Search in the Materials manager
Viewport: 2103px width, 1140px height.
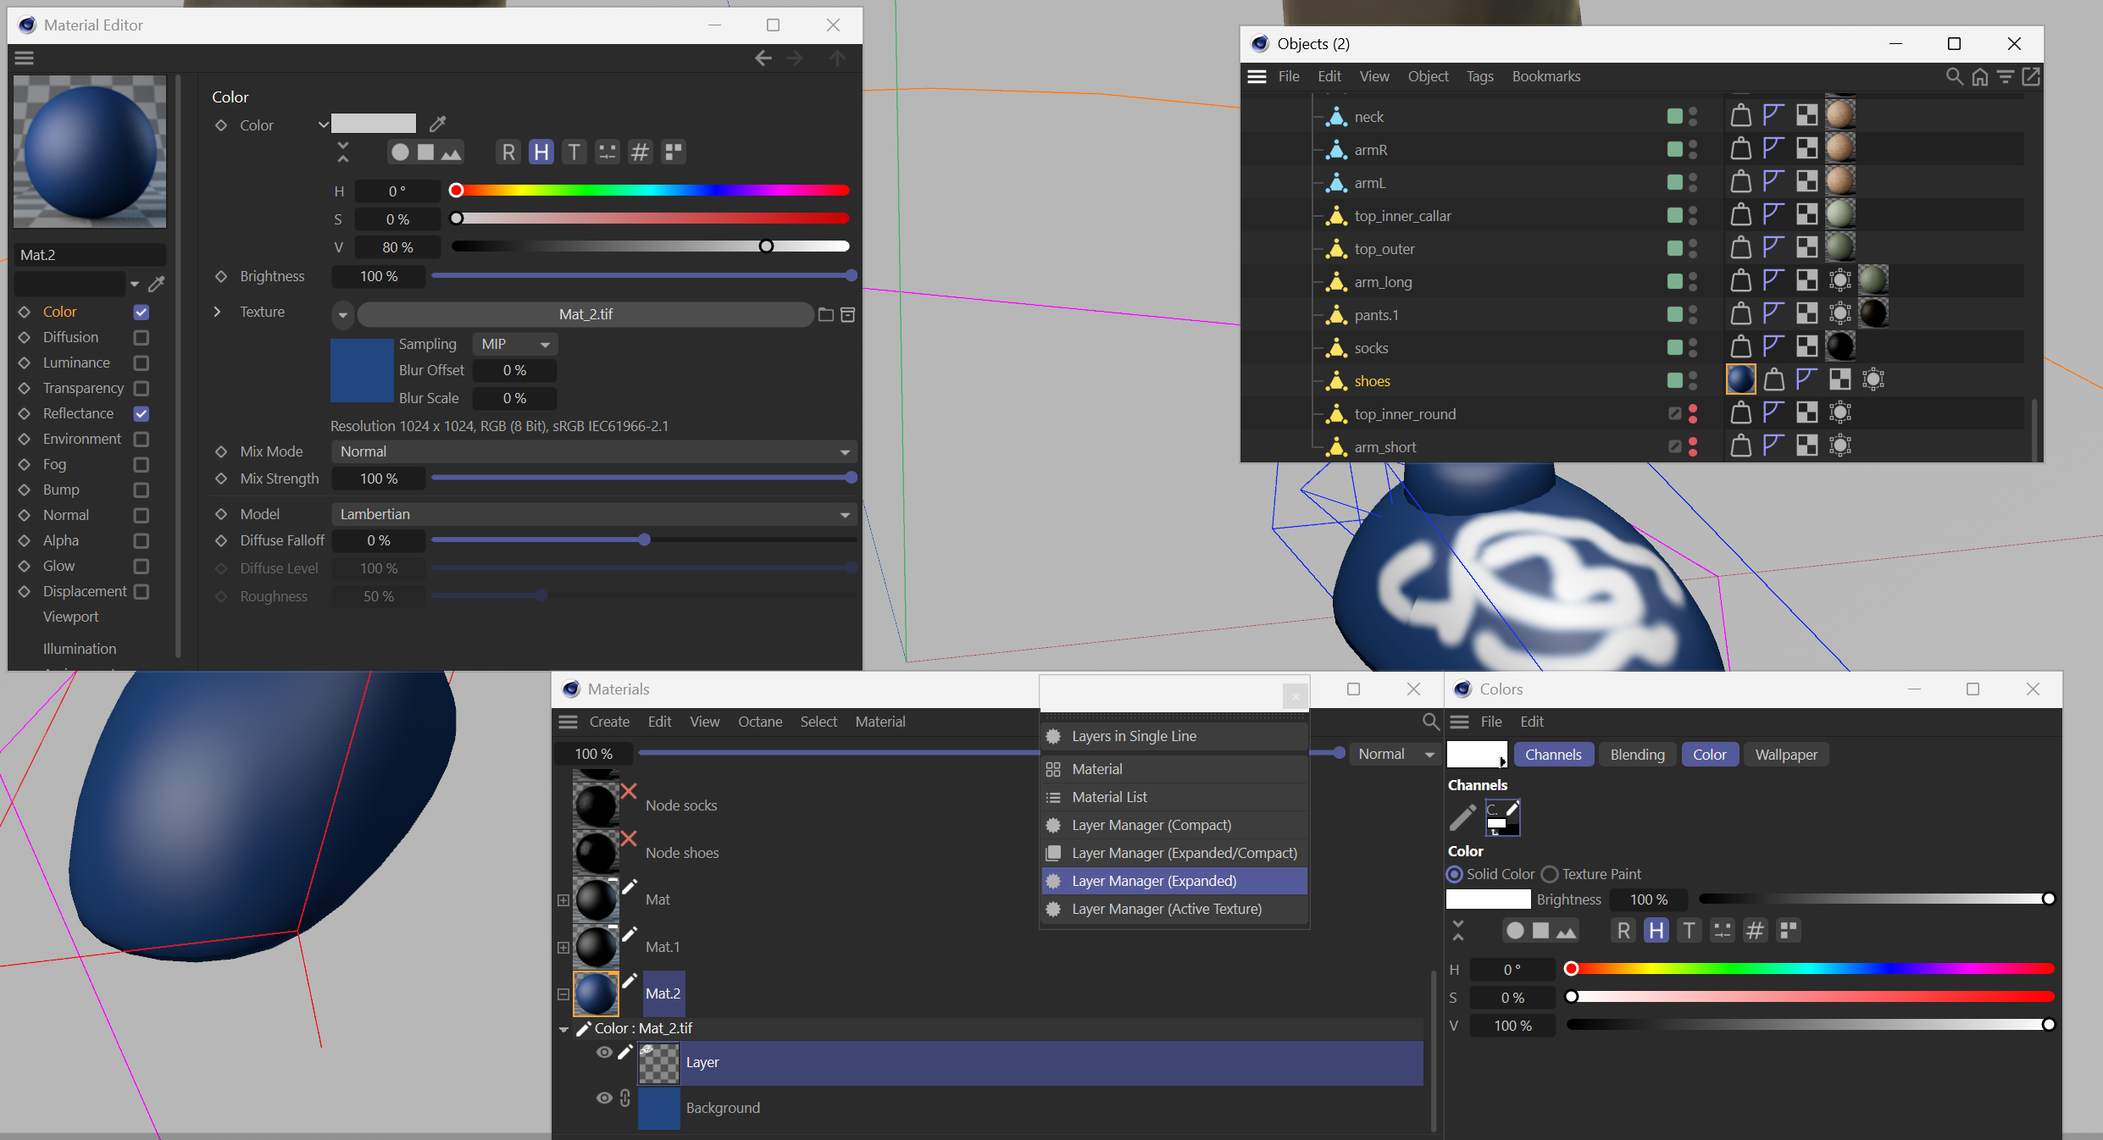(x=1430, y=722)
